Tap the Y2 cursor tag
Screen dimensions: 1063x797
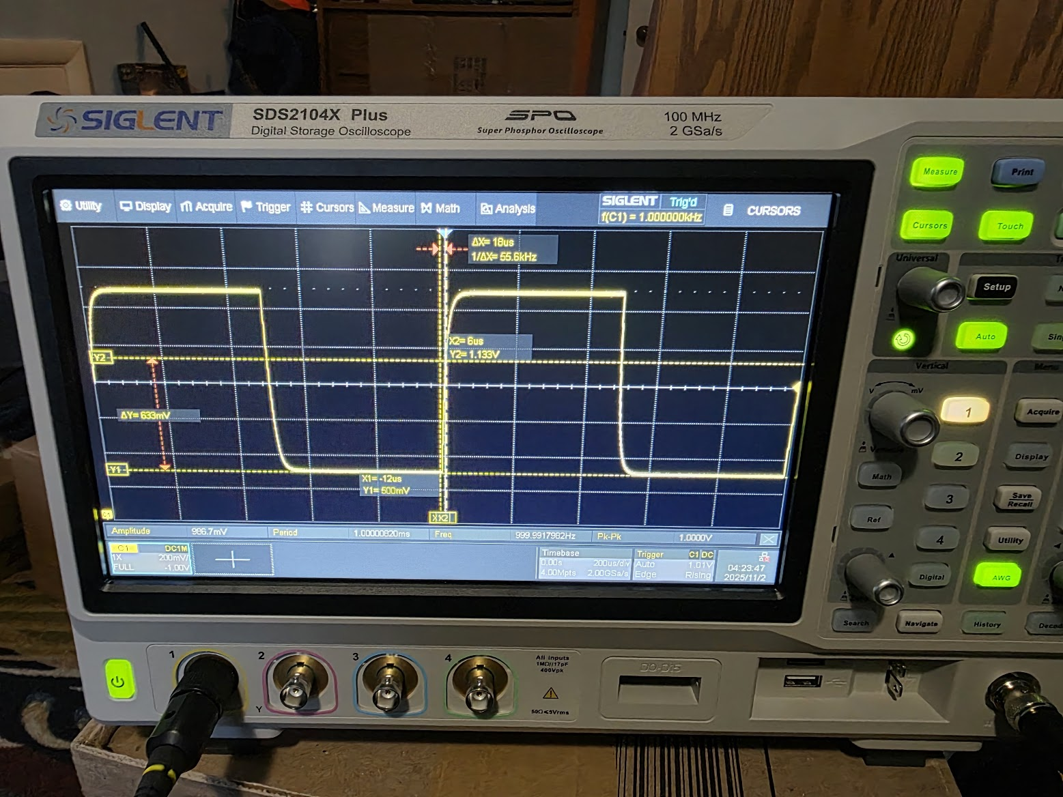click(x=101, y=358)
